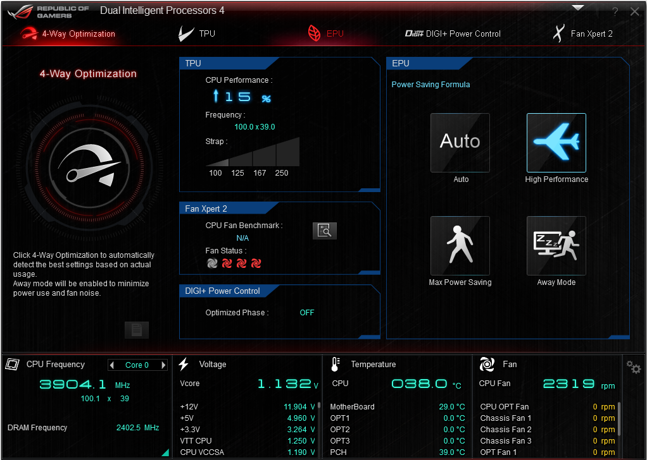This screenshot has width=647, height=460.
Task: Open monitor settings gear icon
Action: (x=633, y=366)
